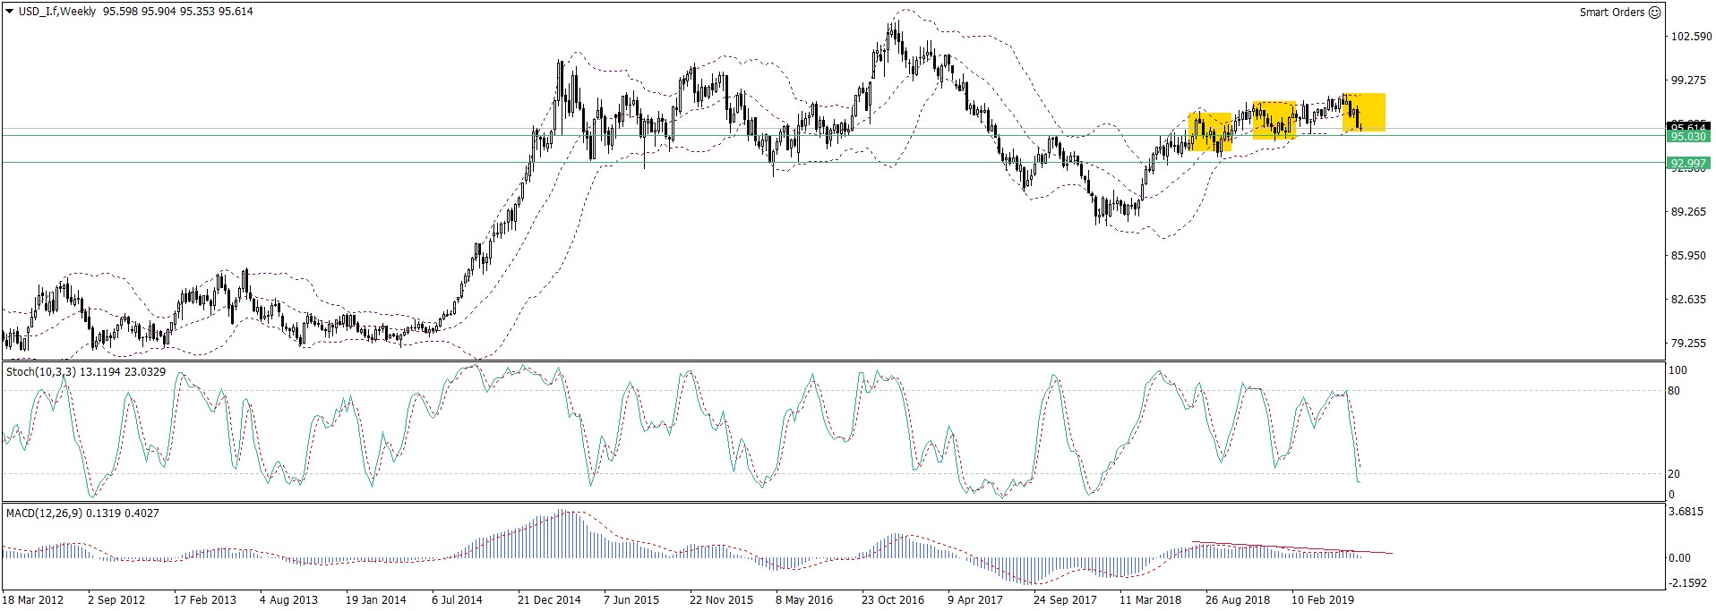Click the black 95.614 current price tag
Image resolution: width=1716 pixels, height=611 pixels.
tap(1687, 127)
